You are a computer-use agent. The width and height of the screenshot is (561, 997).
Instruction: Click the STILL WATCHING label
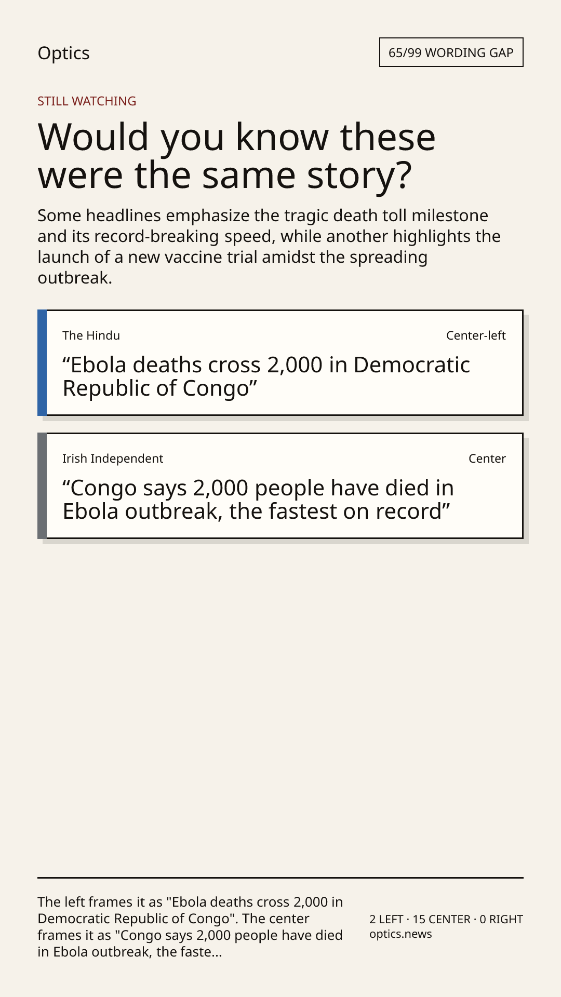(87, 101)
